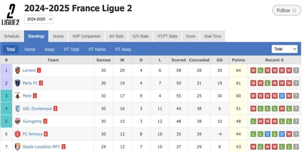This screenshot has width=305, height=152.
Task: Click the USL Dunkerque crest icon
Action: coord(18,109)
